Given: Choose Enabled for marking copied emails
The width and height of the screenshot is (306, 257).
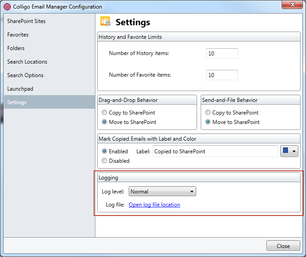Looking at the screenshot, I should pos(104,151).
